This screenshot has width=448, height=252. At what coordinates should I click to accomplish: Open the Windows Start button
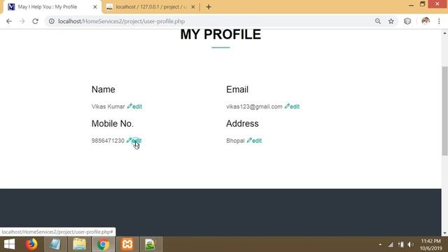pyautogui.click(x=9, y=244)
